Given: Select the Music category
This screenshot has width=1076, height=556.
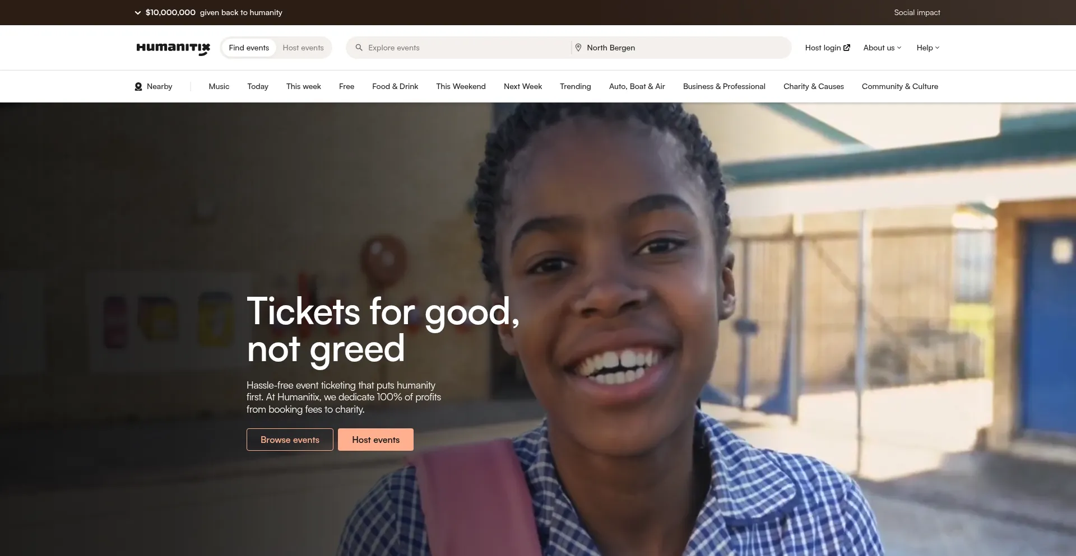Looking at the screenshot, I should [219, 86].
